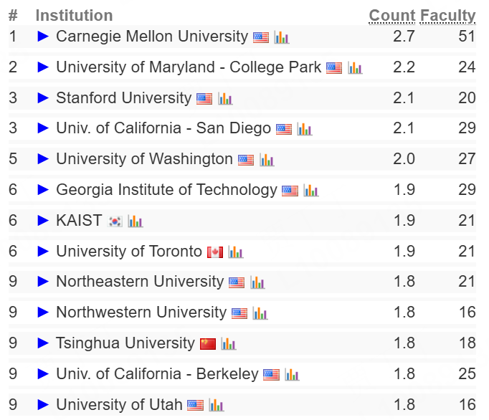Open KAIST's bar chart icon

point(136,221)
